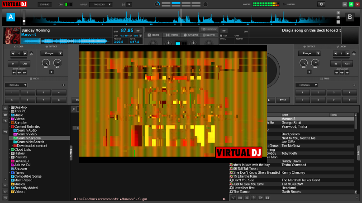Click position in deck A song waveform
Screen dimensions: 362x203
point(66,41)
